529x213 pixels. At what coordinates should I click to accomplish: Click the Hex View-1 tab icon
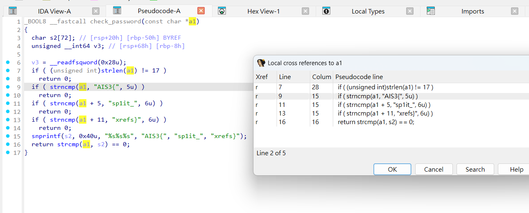[222, 11]
